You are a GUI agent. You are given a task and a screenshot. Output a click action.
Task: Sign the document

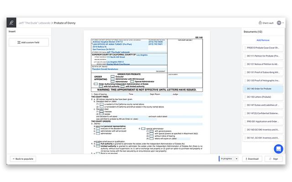(272, 159)
